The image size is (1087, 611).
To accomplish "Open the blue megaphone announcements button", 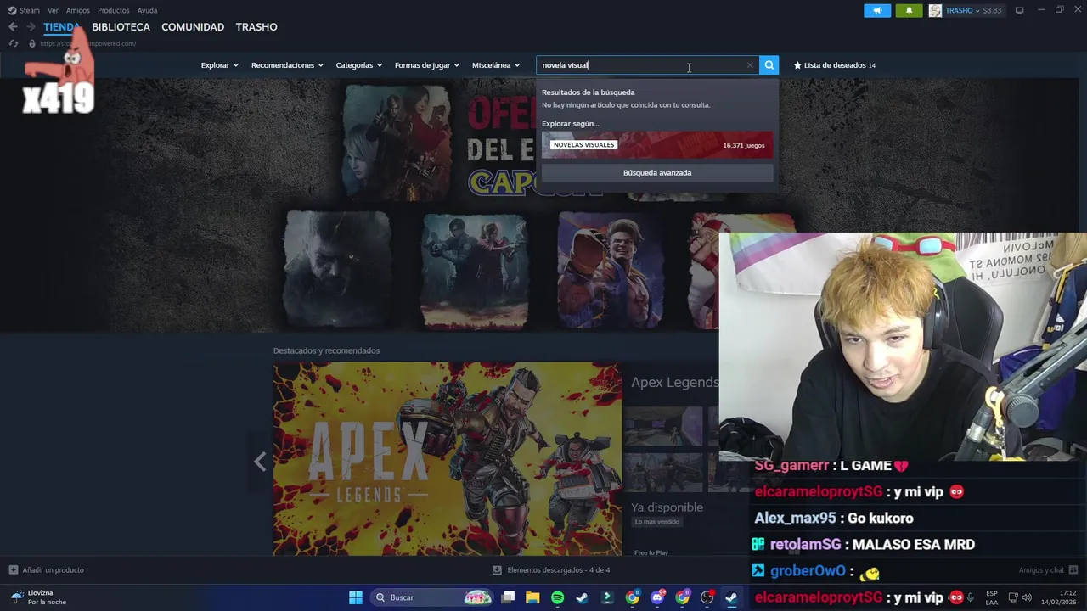I will coord(877,10).
